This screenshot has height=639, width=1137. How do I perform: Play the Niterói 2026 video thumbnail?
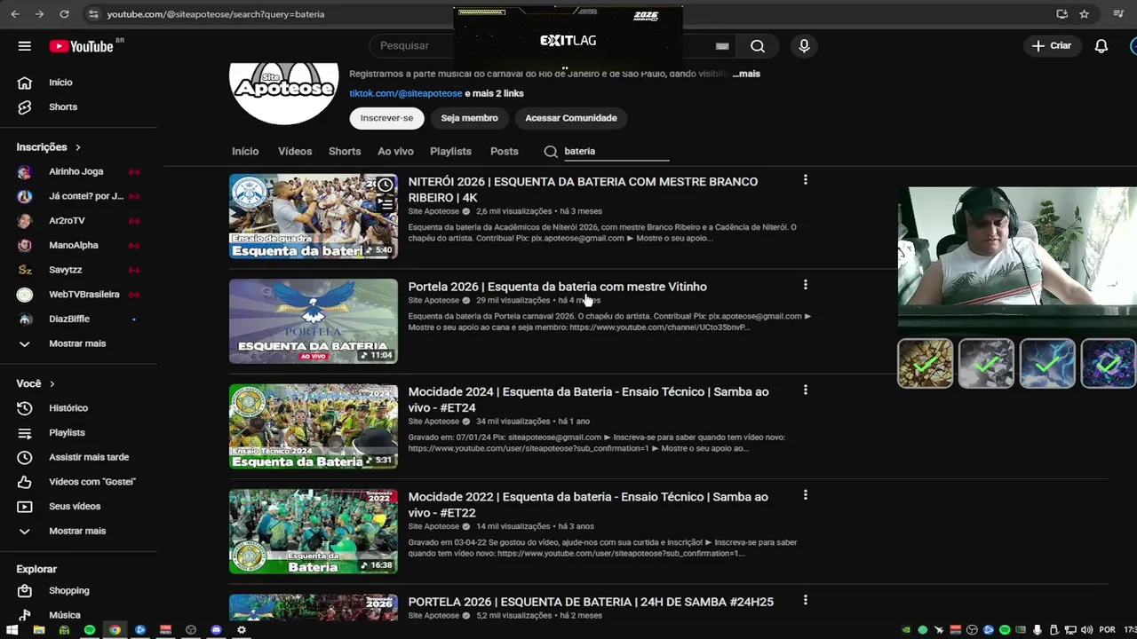point(314,217)
